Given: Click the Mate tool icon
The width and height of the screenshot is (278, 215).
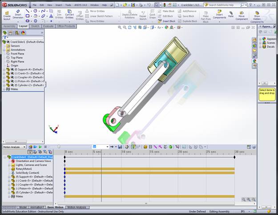Looking at the screenshot, I should click(x=231, y=13).
